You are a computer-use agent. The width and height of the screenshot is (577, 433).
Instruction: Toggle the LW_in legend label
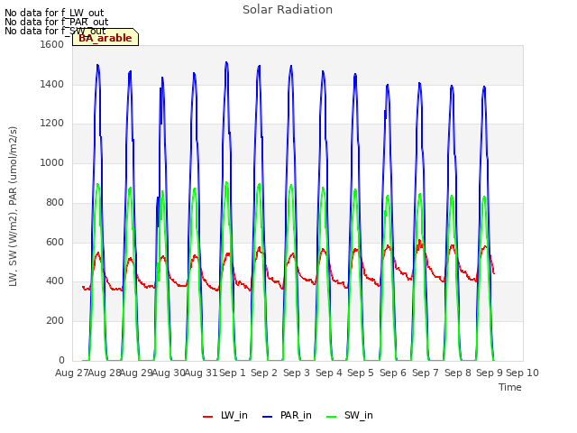[234, 415]
